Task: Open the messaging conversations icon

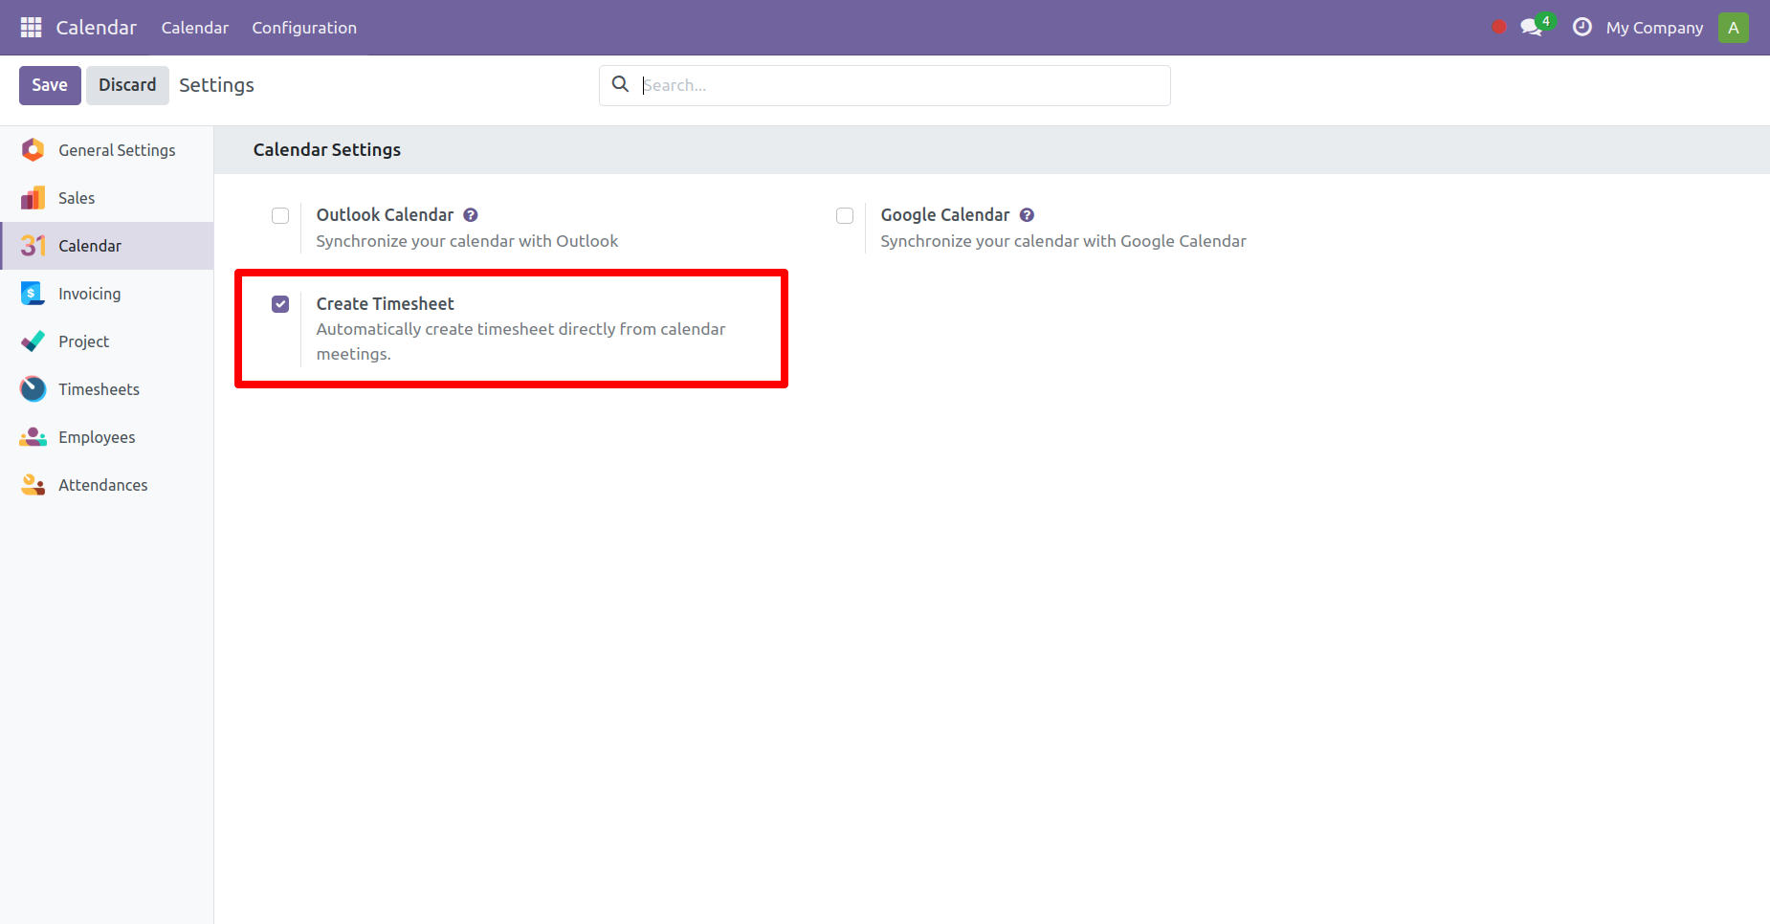Action: tap(1530, 27)
